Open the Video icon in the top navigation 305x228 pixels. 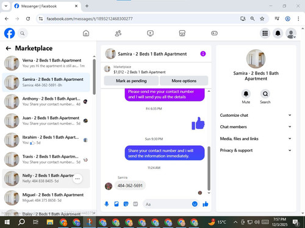[x=150, y=33]
